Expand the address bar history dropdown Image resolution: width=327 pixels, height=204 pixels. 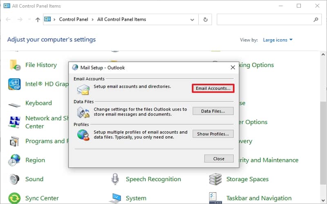tap(192, 20)
